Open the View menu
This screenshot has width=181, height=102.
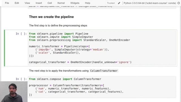(27, 3)
